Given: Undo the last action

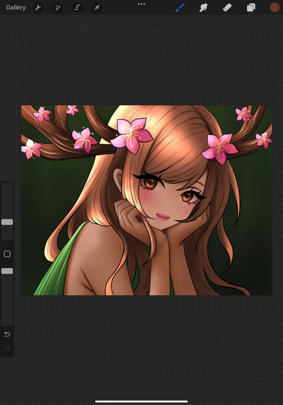Looking at the screenshot, I should [7, 334].
